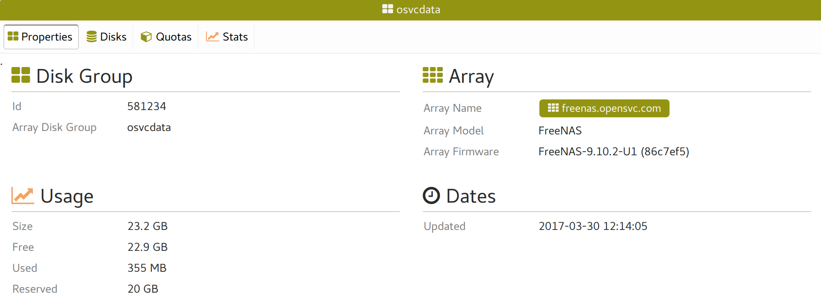Screen dimensions: 821x308
Task: Select the Array Model value FreeNAS
Action: pos(560,131)
